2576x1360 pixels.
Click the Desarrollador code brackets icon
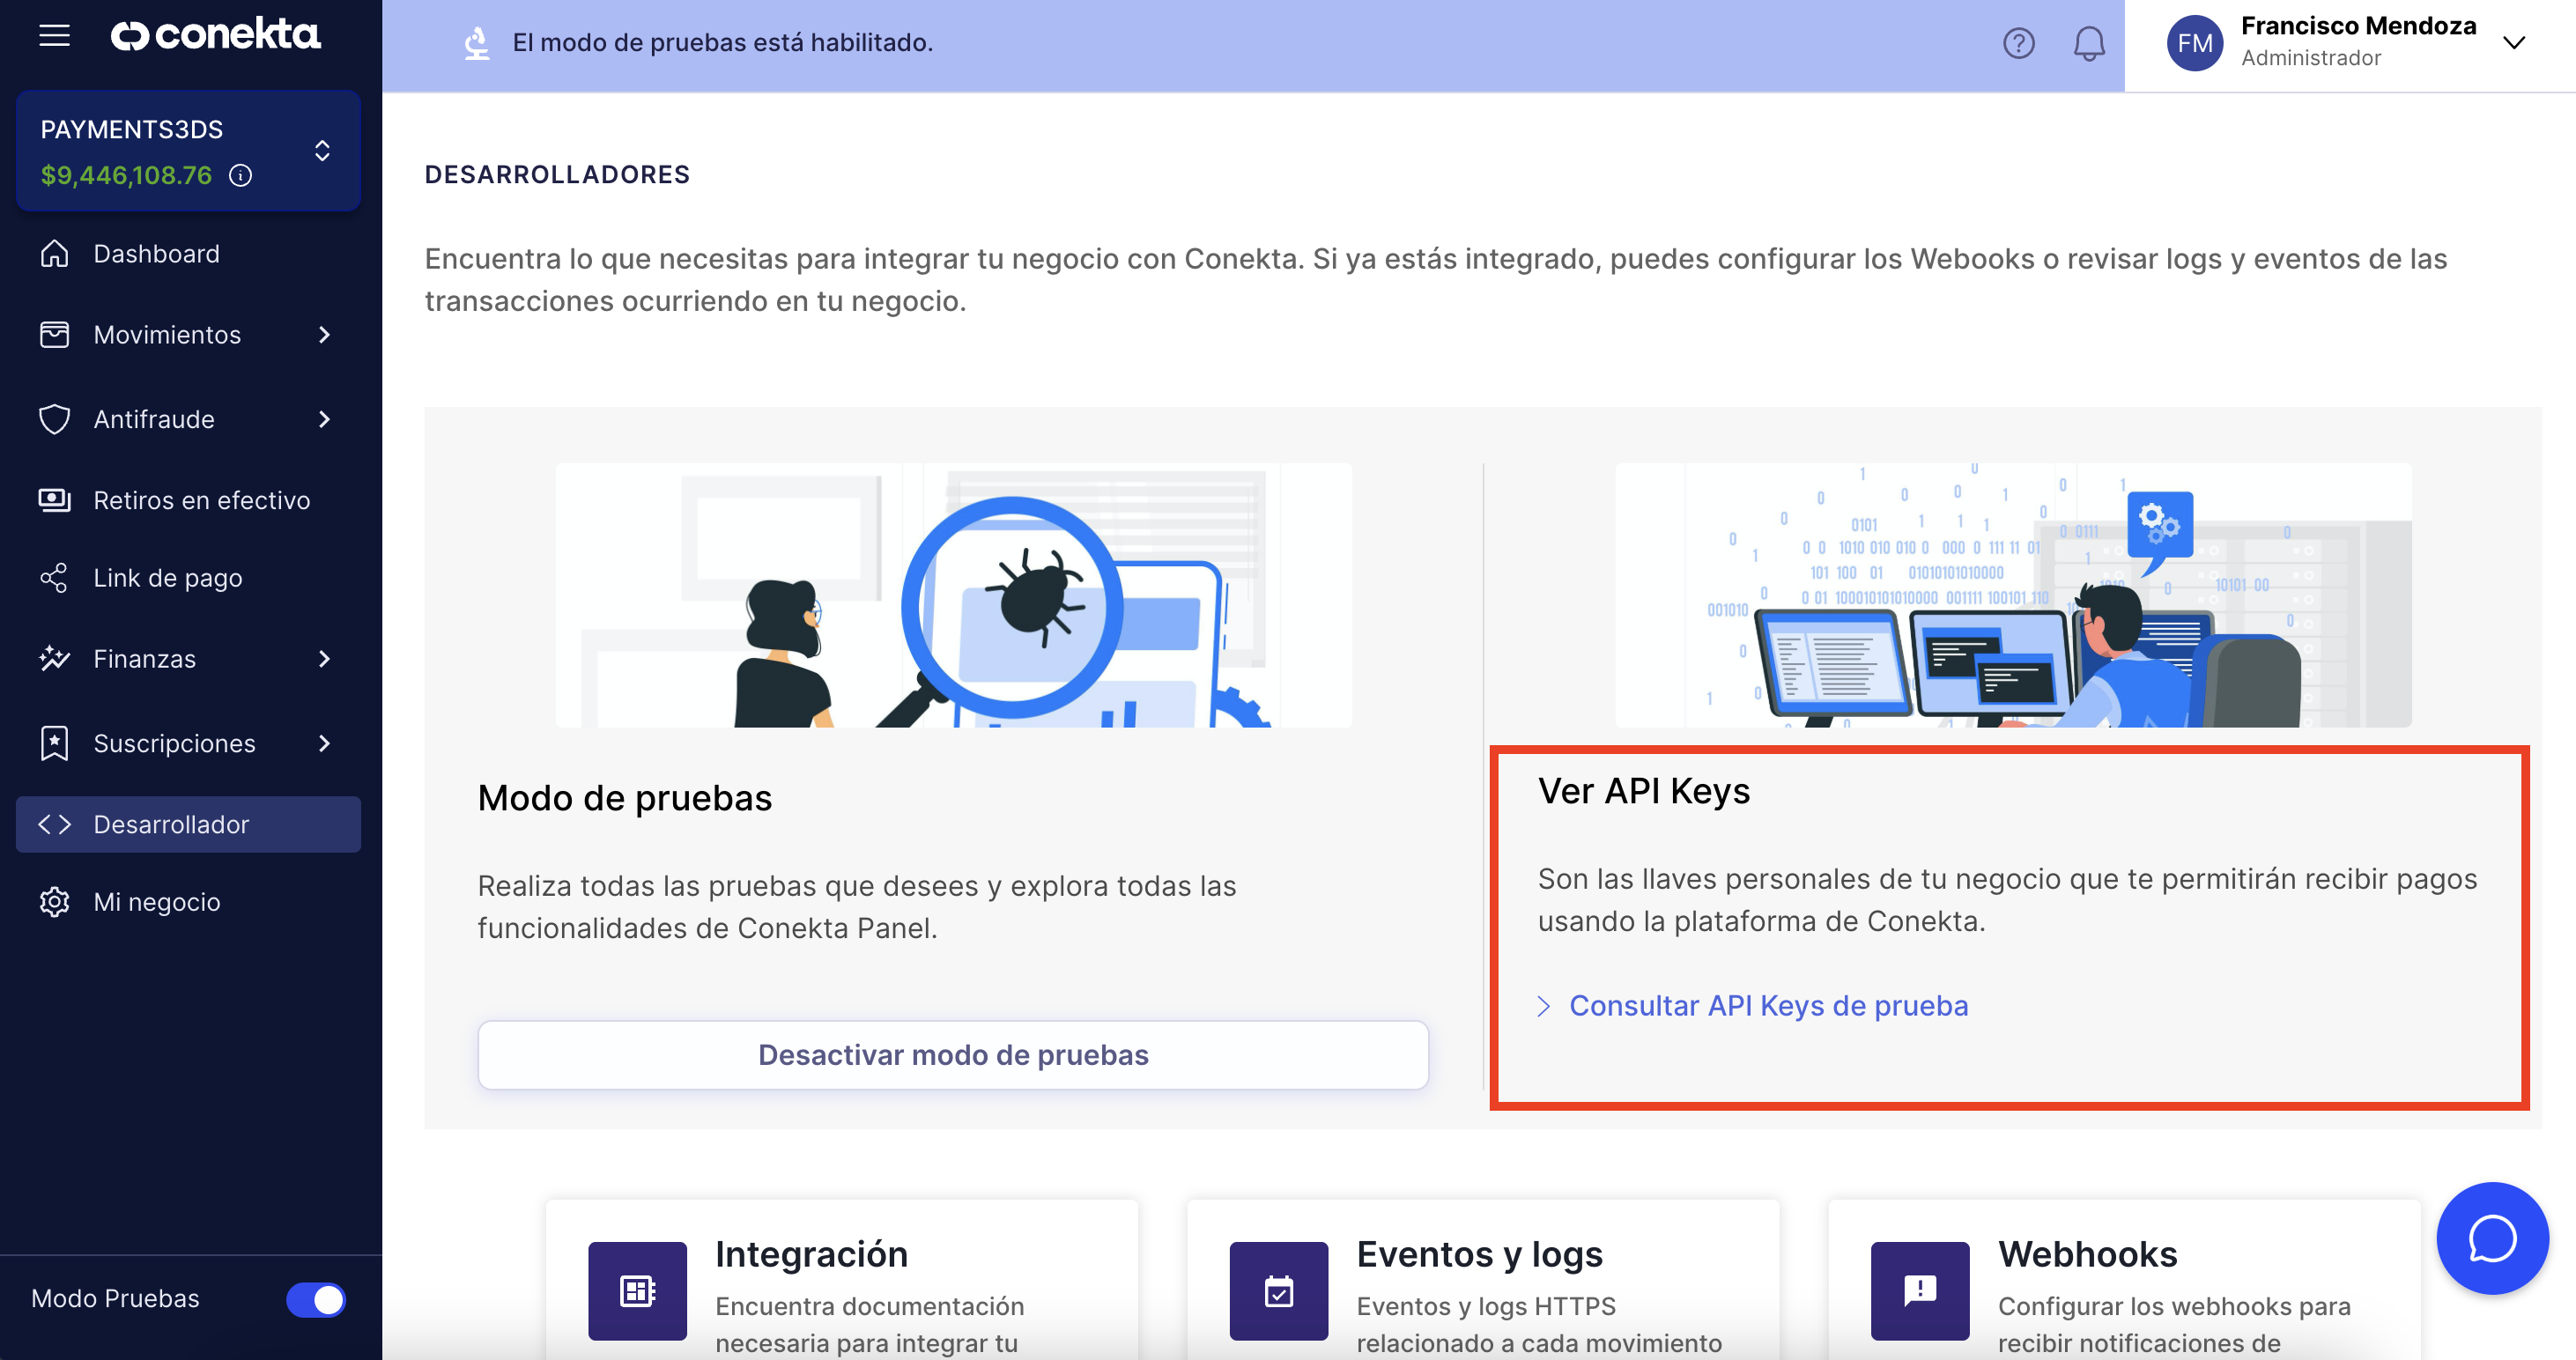coord(54,824)
